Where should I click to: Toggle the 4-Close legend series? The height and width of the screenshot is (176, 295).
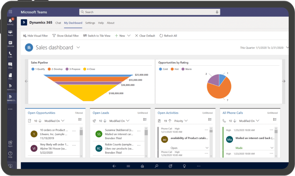89,69
